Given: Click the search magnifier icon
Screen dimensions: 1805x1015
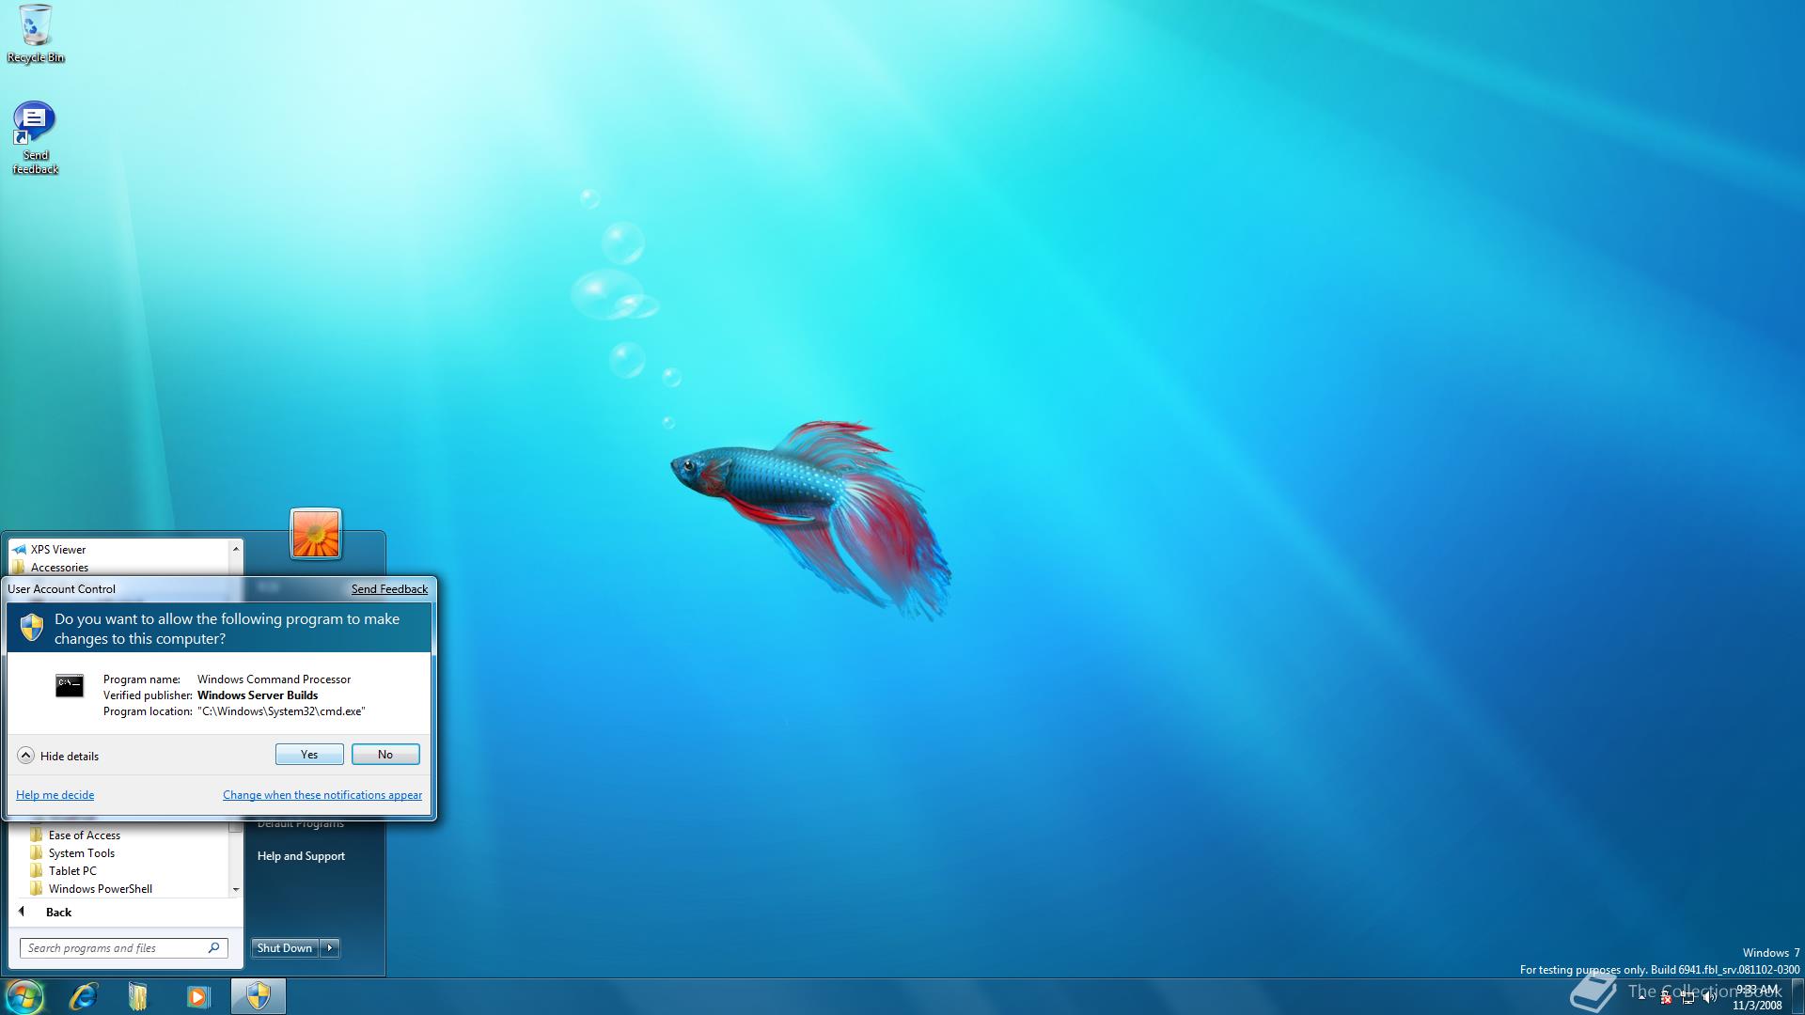Looking at the screenshot, I should [213, 948].
